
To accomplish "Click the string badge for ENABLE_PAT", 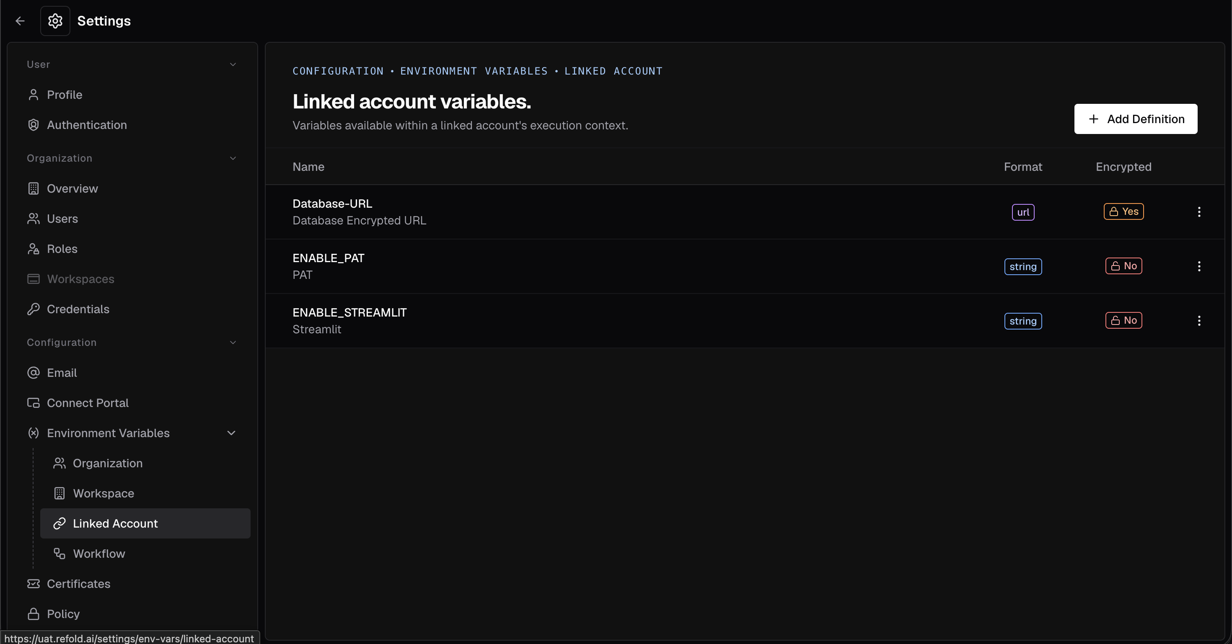I will pyautogui.click(x=1023, y=266).
